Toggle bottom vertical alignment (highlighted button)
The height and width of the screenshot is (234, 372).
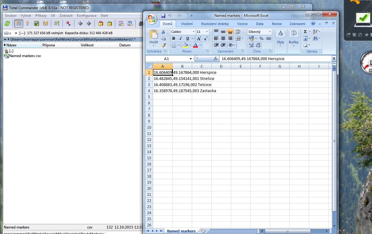pyautogui.click(x=230, y=32)
